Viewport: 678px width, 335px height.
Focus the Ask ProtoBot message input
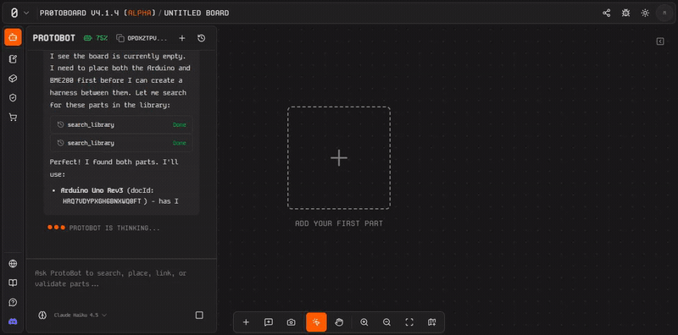pos(121,279)
